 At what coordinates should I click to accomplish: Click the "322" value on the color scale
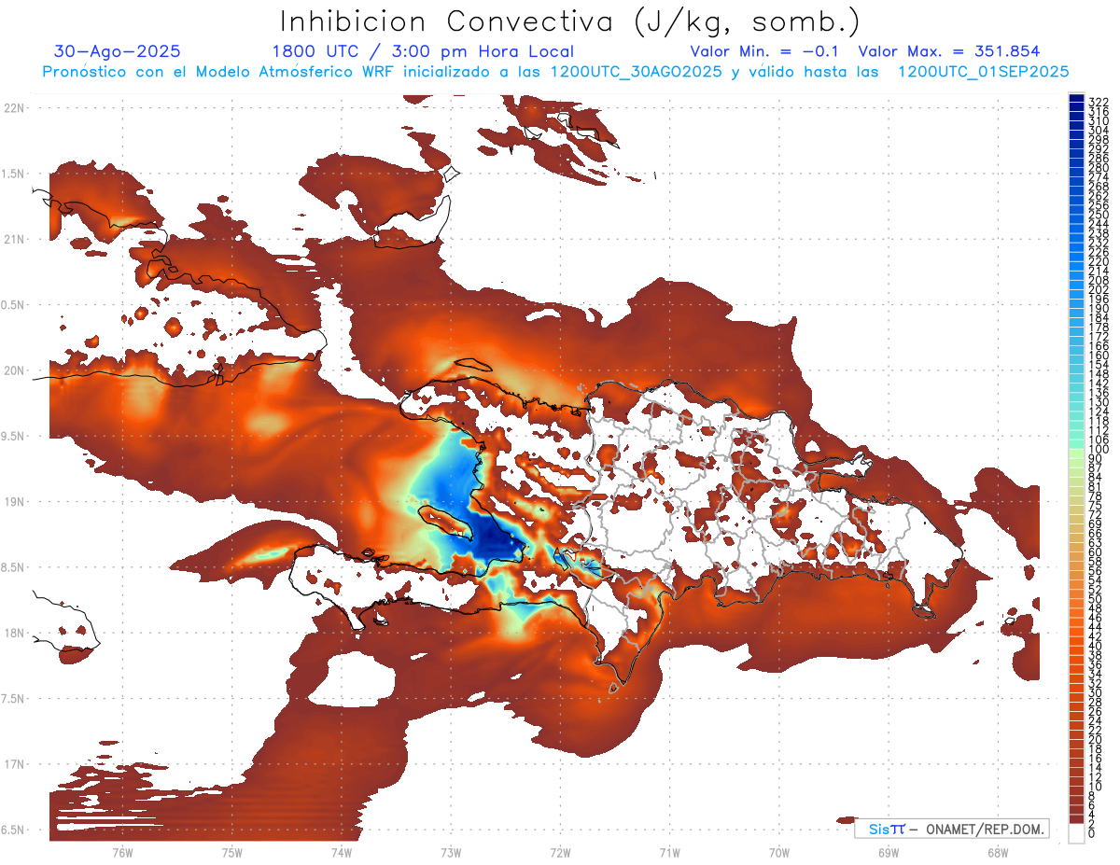coord(1098,102)
